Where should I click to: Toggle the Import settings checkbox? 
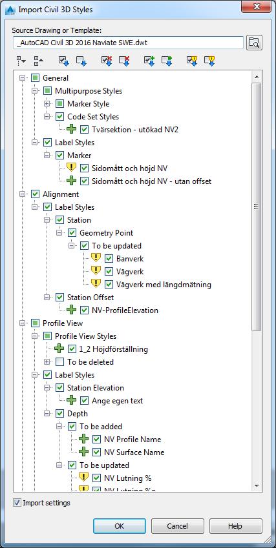pos(17,503)
